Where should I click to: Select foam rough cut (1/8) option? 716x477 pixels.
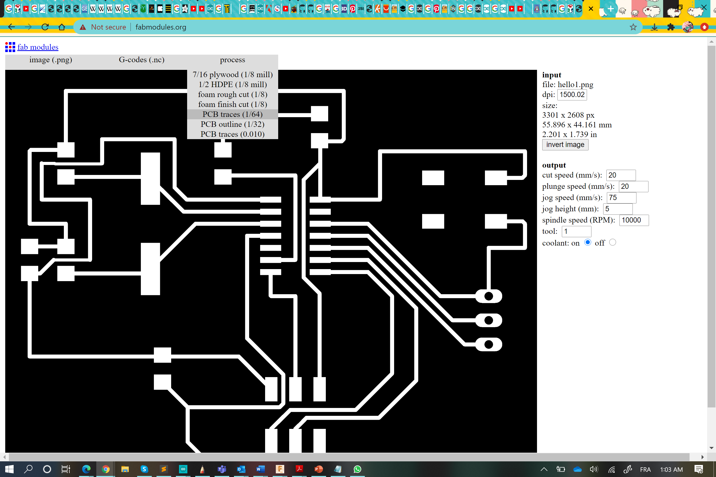232,94
